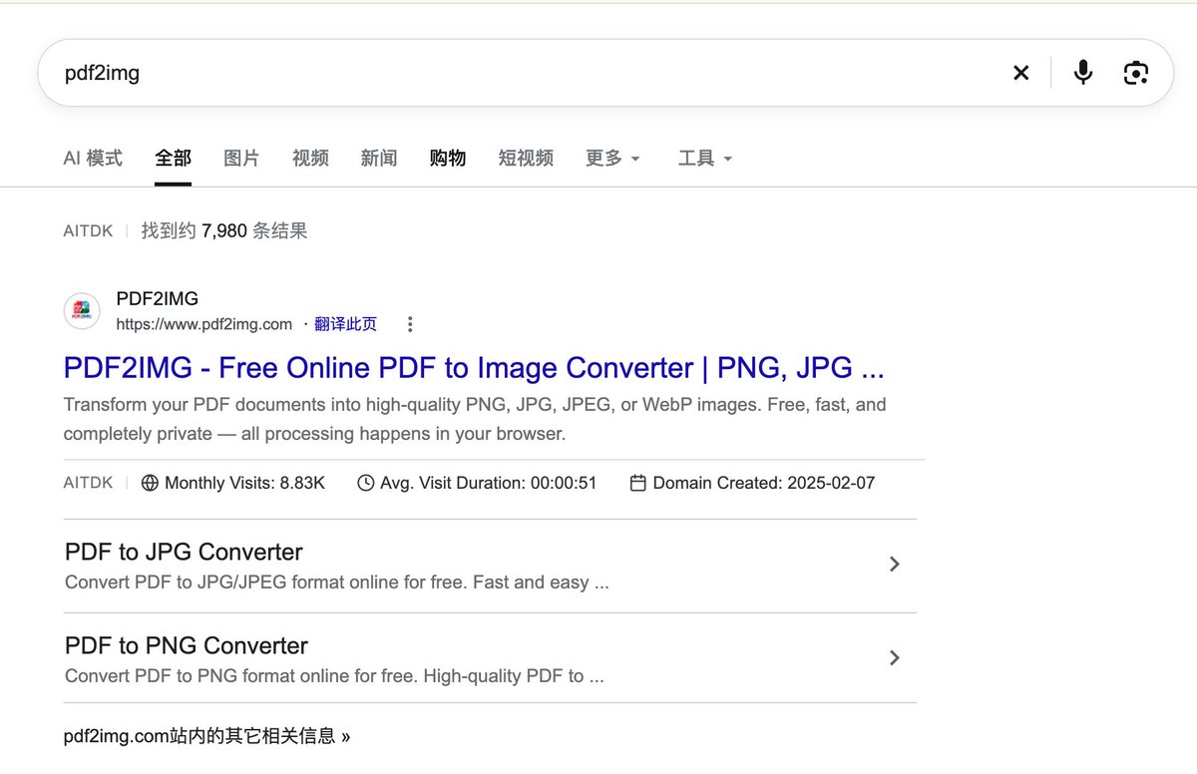Open pdf2img.com站内的其它相关信息 link
The height and width of the screenshot is (774, 1197).
pos(206,736)
